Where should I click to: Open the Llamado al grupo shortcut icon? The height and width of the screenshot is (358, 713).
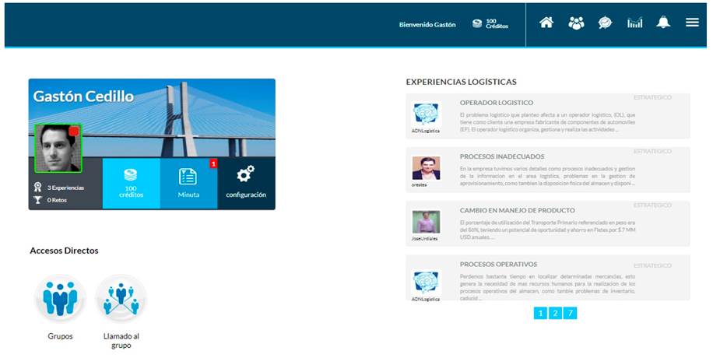[x=121, y=298]
